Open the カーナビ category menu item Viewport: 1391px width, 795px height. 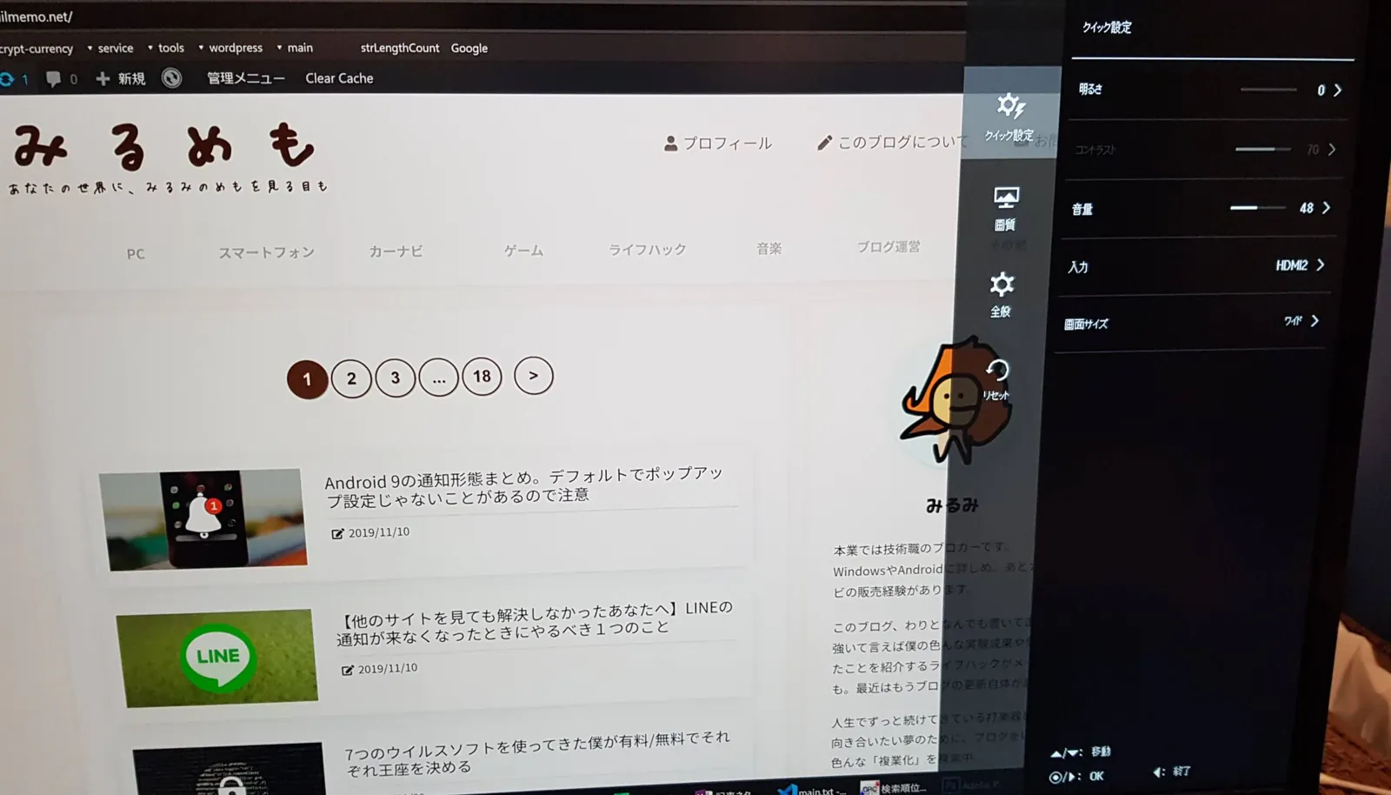(396, 251)
